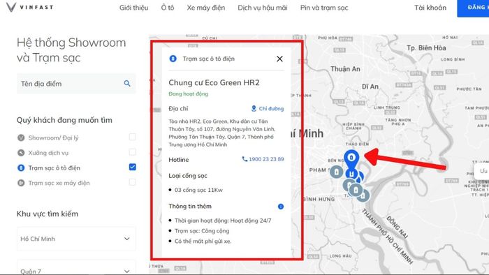Screen dimensions: 489x275
Task: Click the search magnifier icon
Action: tap(127, 84)
